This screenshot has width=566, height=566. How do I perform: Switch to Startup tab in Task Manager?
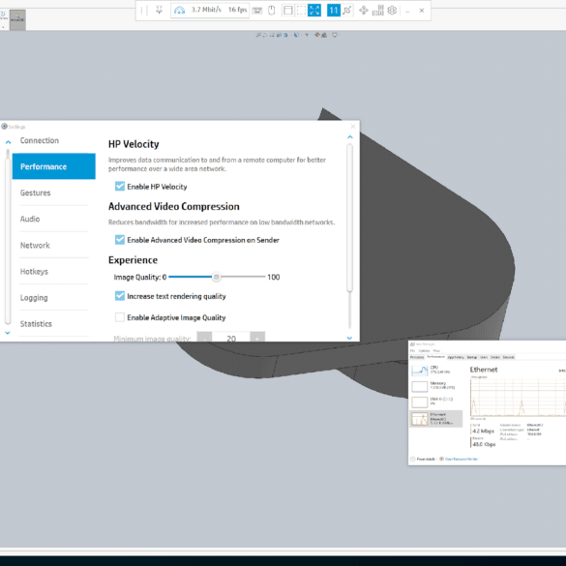coord(472,357)
